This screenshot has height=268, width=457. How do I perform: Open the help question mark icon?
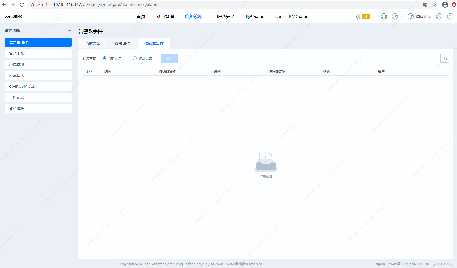(x=450, y=16)
